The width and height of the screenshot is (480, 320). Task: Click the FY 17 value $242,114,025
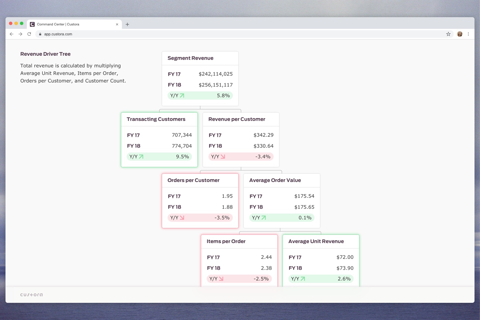216,74
